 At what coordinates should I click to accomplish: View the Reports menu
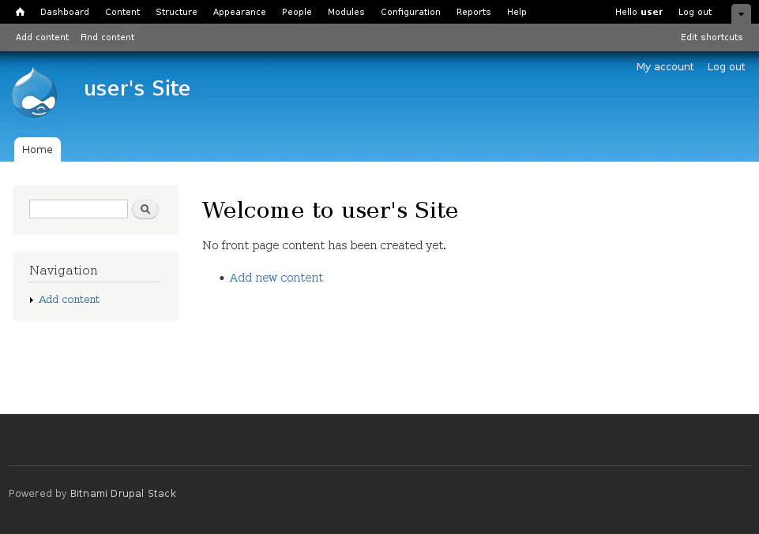point(474,12)
